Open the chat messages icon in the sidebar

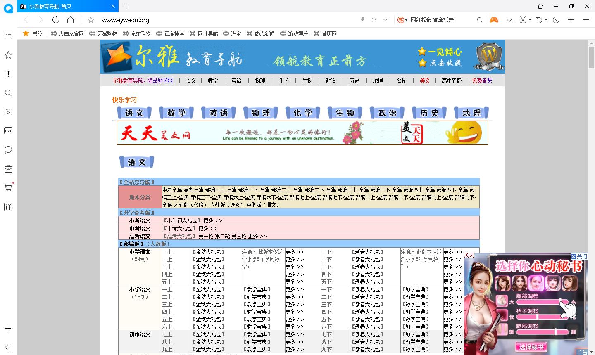(8, 149)
